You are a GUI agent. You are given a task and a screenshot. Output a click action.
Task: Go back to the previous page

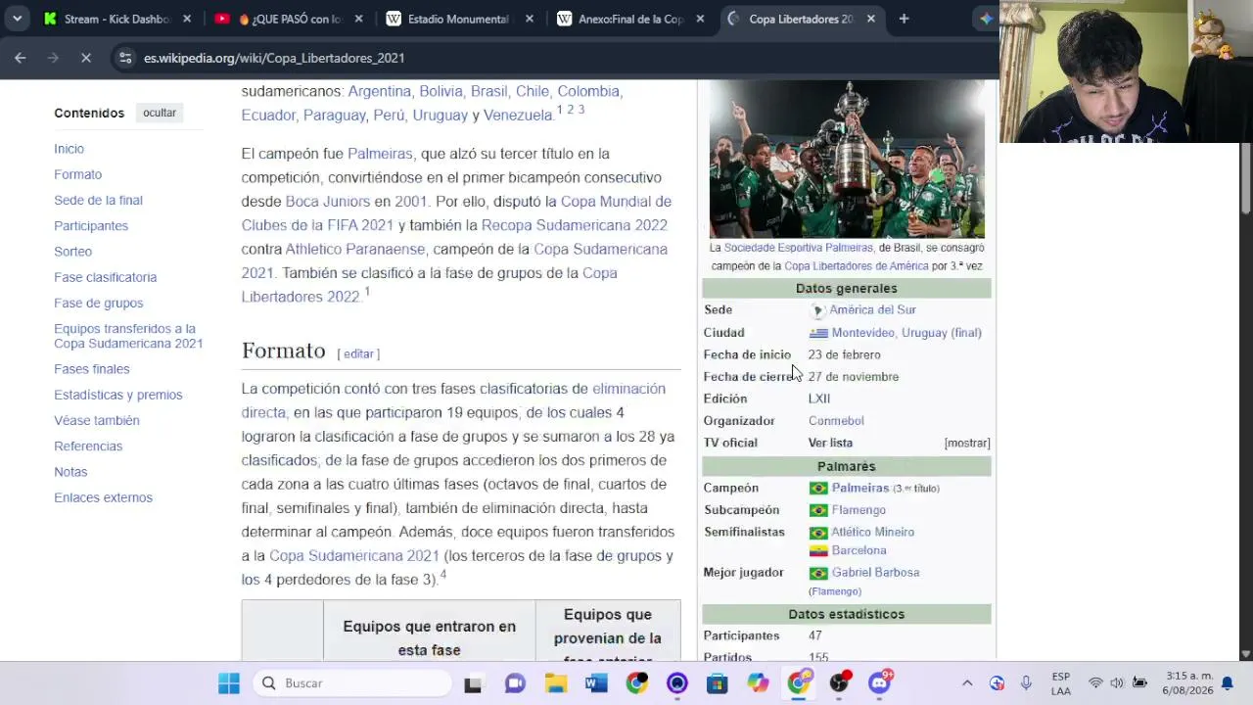point(21,58)
